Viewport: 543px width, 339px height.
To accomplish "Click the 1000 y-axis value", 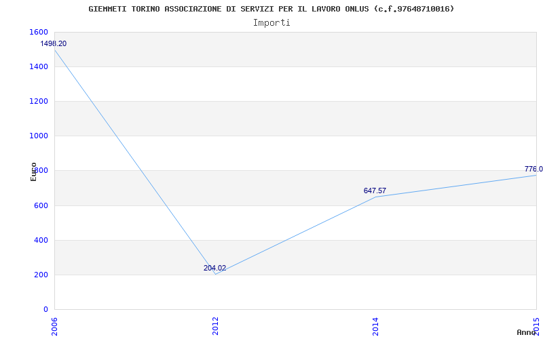I will [x=39, y=136].
